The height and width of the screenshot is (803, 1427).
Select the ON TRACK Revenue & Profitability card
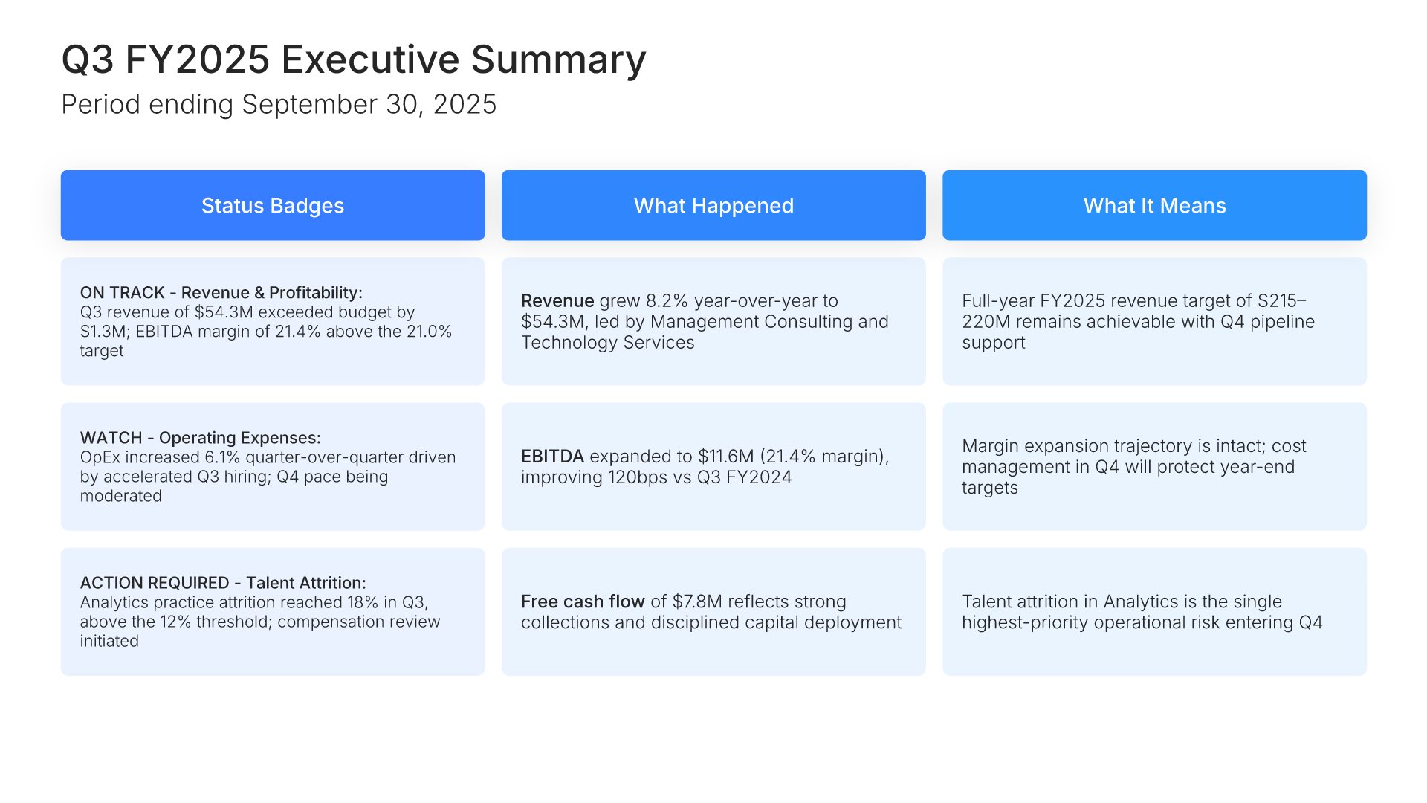click(273, 321)
